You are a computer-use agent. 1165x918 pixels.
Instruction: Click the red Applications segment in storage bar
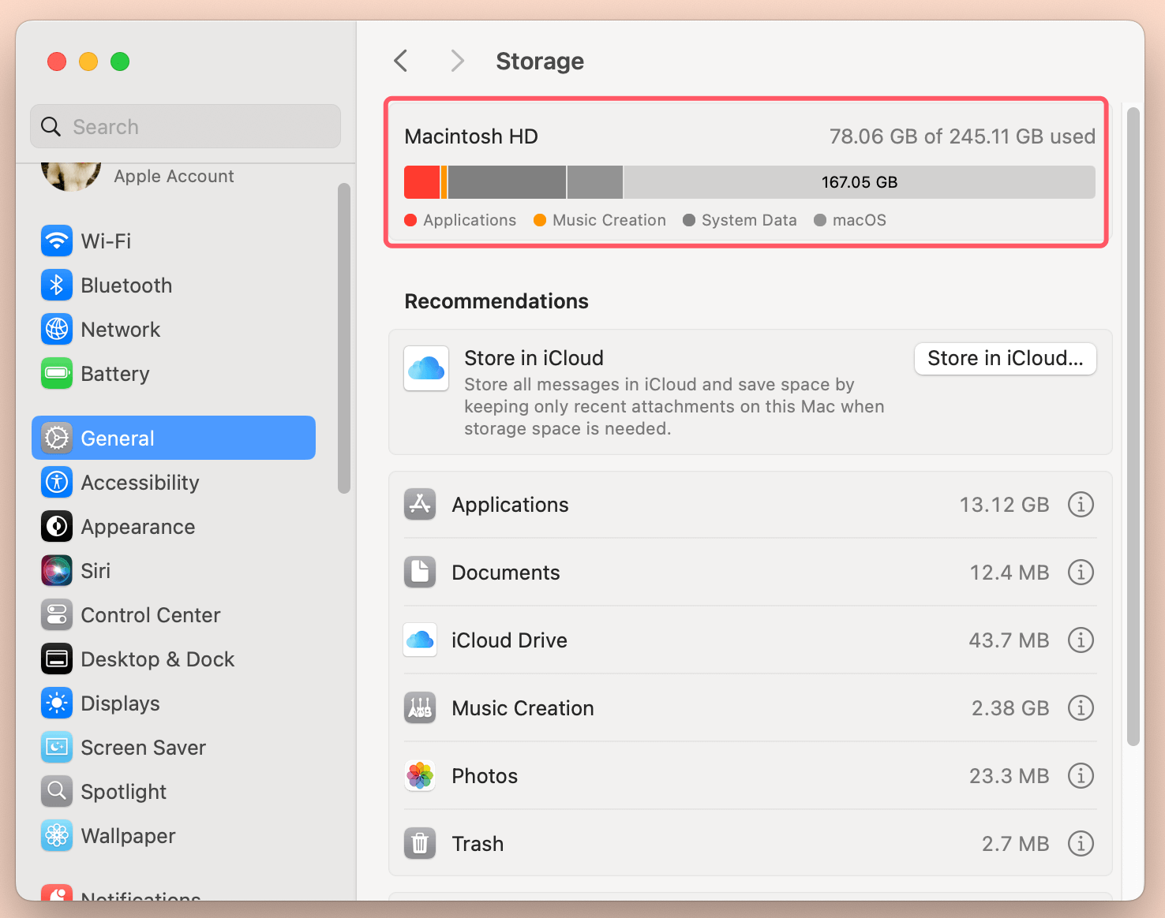(x=421, y=182)
